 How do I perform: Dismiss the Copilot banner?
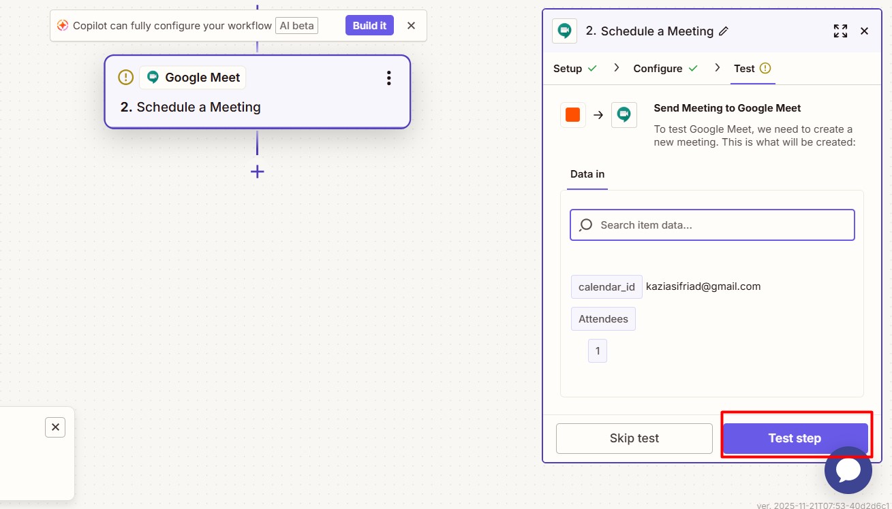[411, 26]
